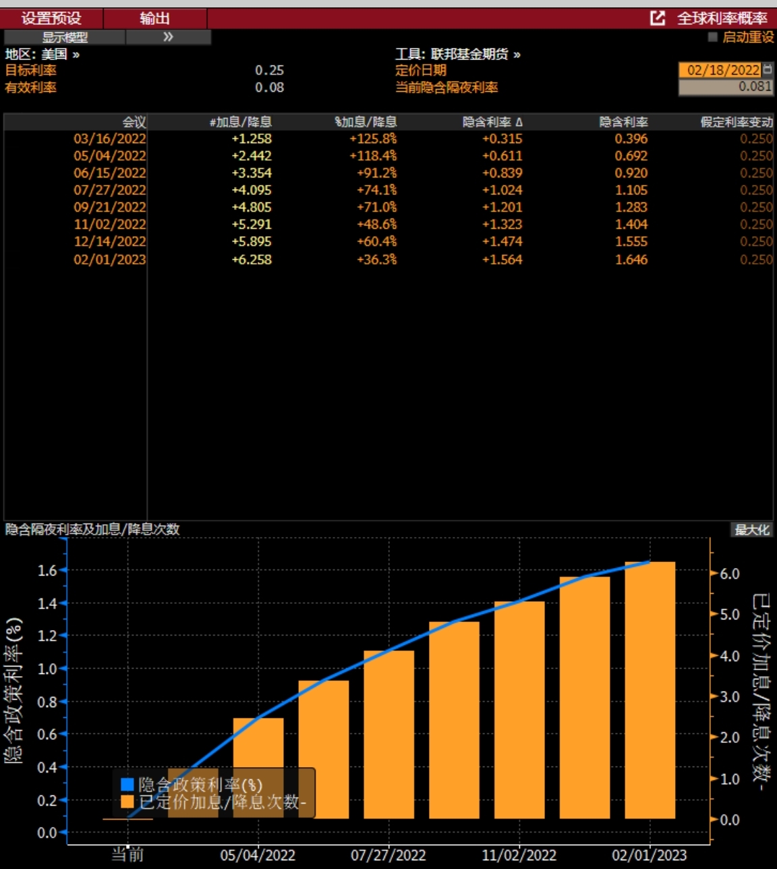
Task: Click the orange bar for 02/01/2023
Action: [650, 690]
